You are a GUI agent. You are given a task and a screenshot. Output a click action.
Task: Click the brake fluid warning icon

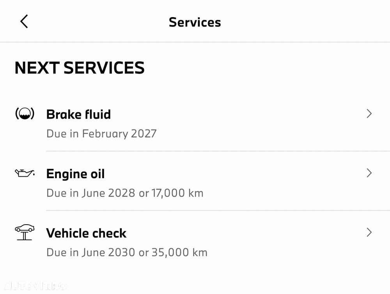(x=25, y=114)
